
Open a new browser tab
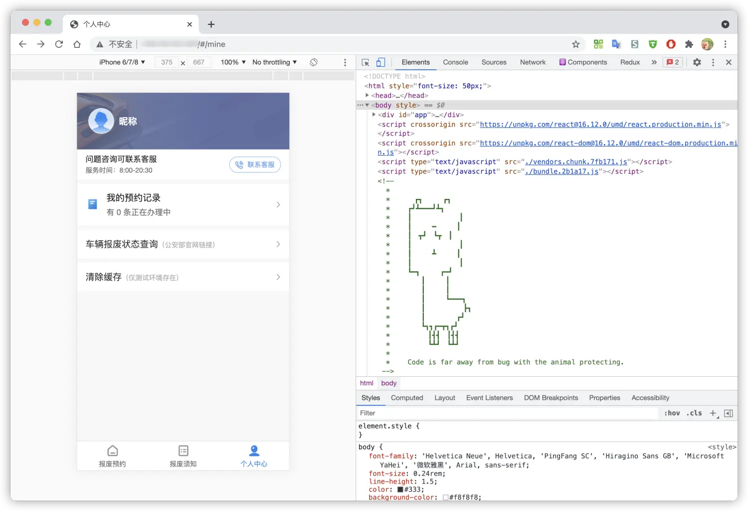(211, 24)
